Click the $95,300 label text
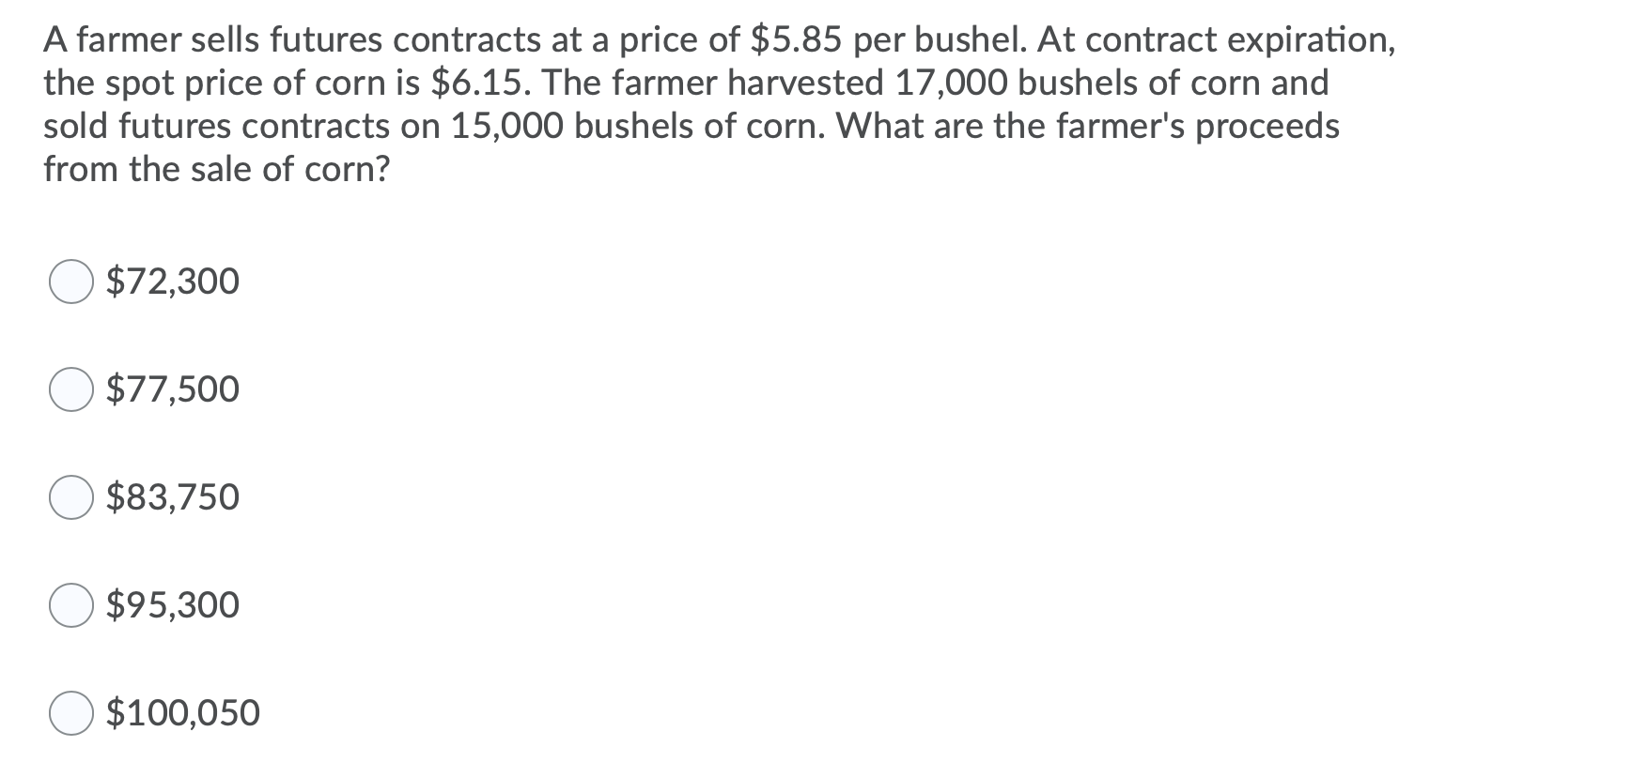Screen dimensions: 1632x762 (x=173, y=603)
